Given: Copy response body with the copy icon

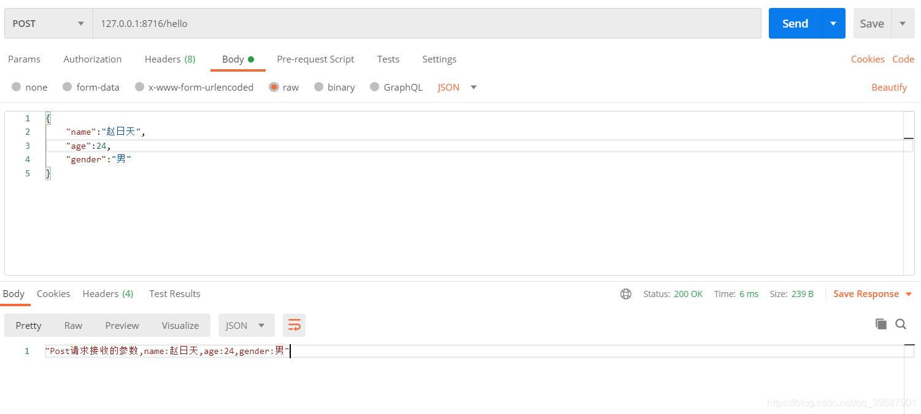Looking at the screenshot, I should 881,324.
